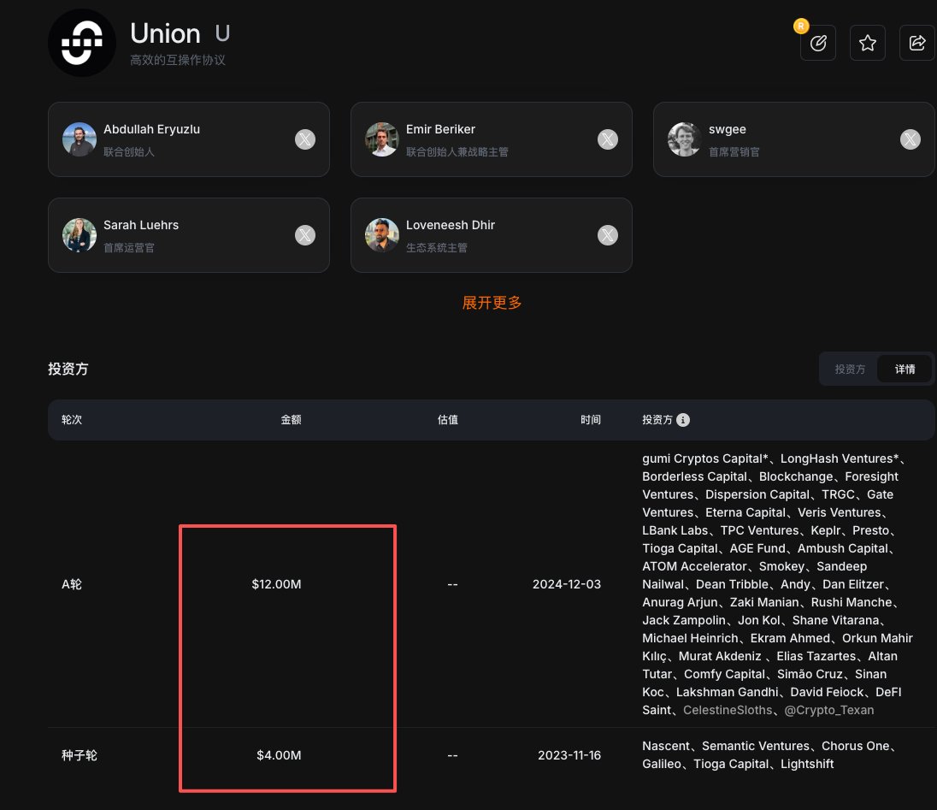The height and width of the screenshot is (810, 937).
Task: Click the 种子轮 round cell
Action: 79,755
